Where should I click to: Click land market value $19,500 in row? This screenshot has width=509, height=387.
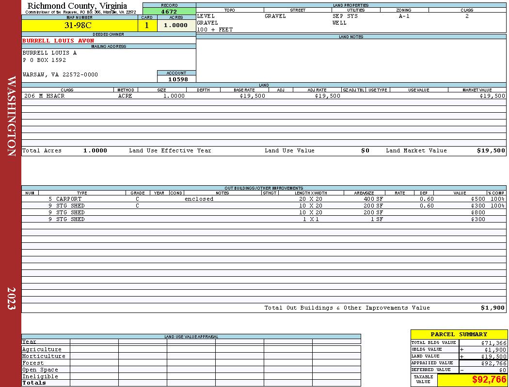click(492, 96)
